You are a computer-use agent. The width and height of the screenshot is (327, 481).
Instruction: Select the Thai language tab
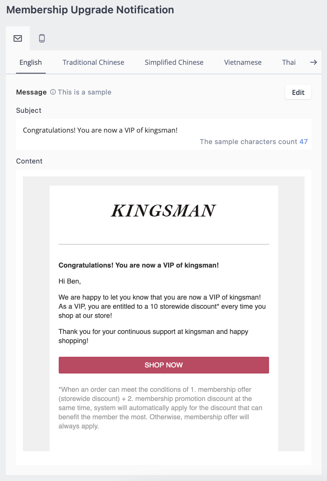289,62
